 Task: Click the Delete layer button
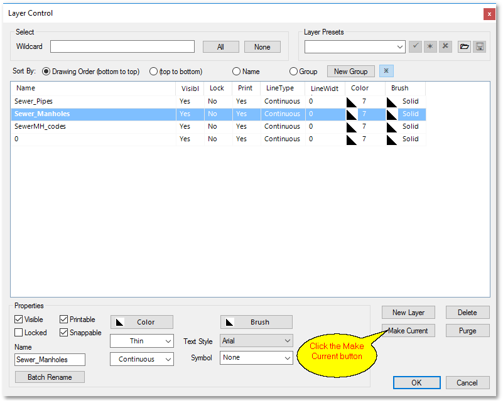467,312
